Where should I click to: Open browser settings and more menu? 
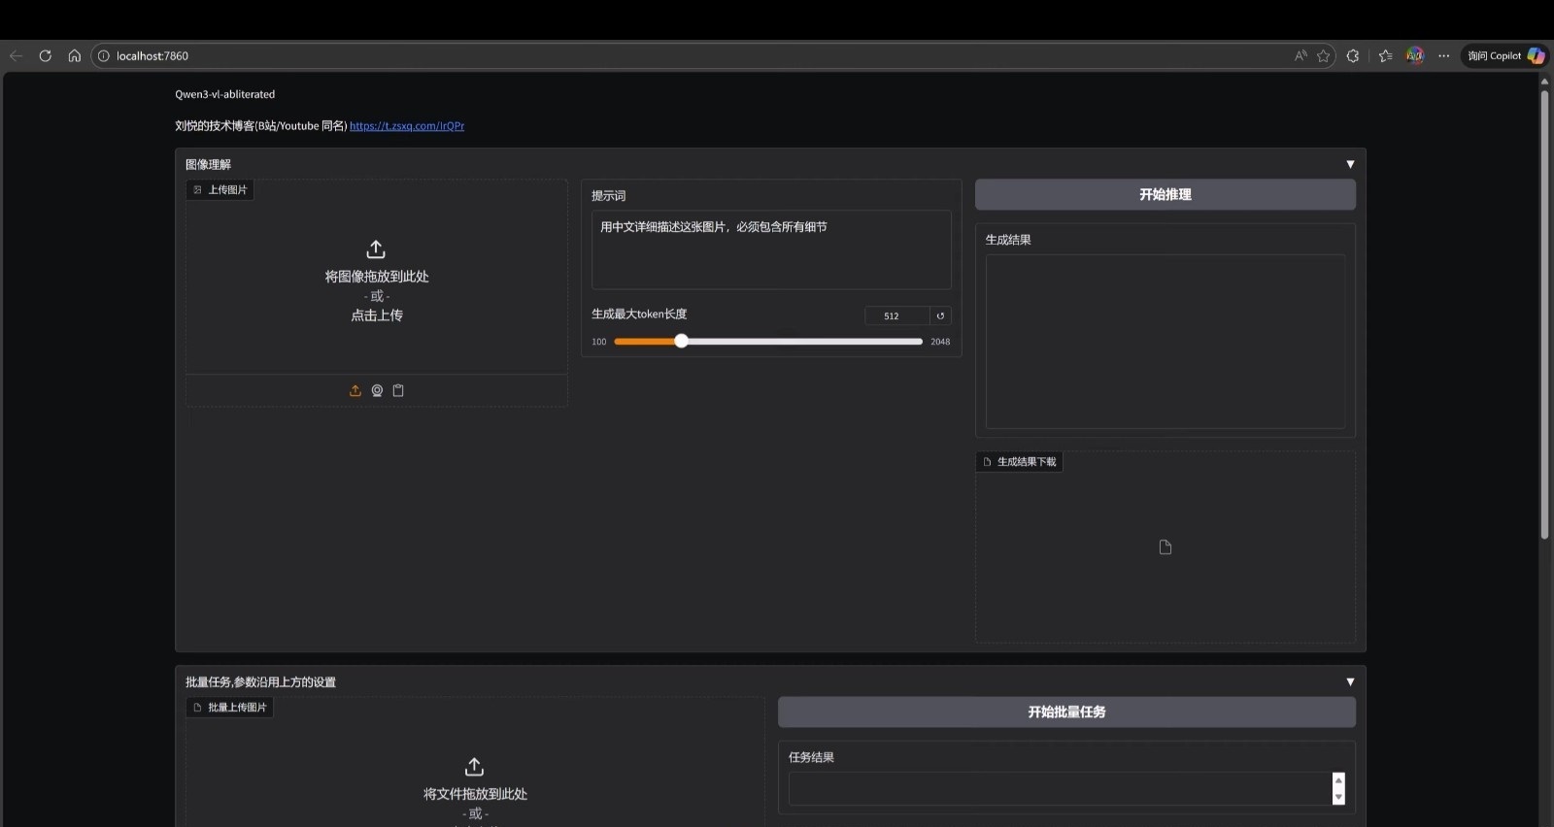[x=1444, y=55]
